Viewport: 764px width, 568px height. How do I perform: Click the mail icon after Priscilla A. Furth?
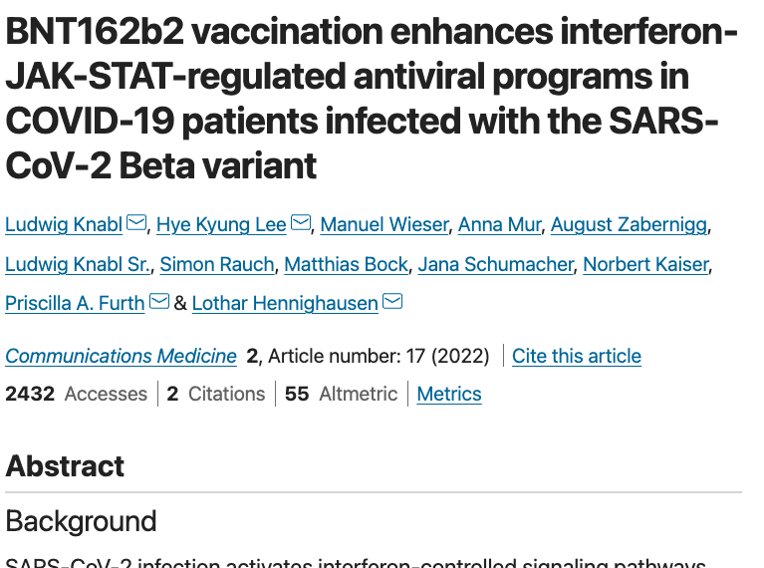[158, 301]
